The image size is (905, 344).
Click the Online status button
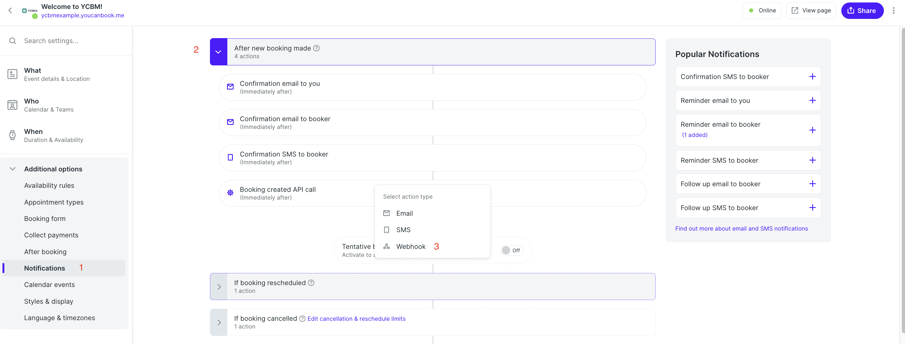pyautogui.click(x=762, y=11)
